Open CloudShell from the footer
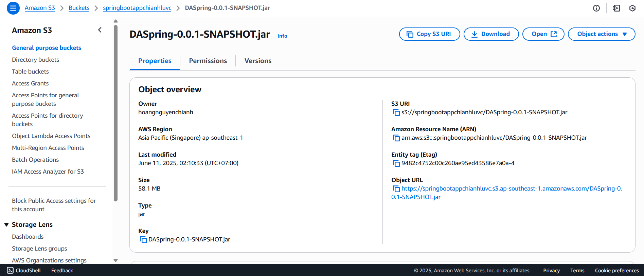Viewport: 644px width, 276px height. [24, 270]
